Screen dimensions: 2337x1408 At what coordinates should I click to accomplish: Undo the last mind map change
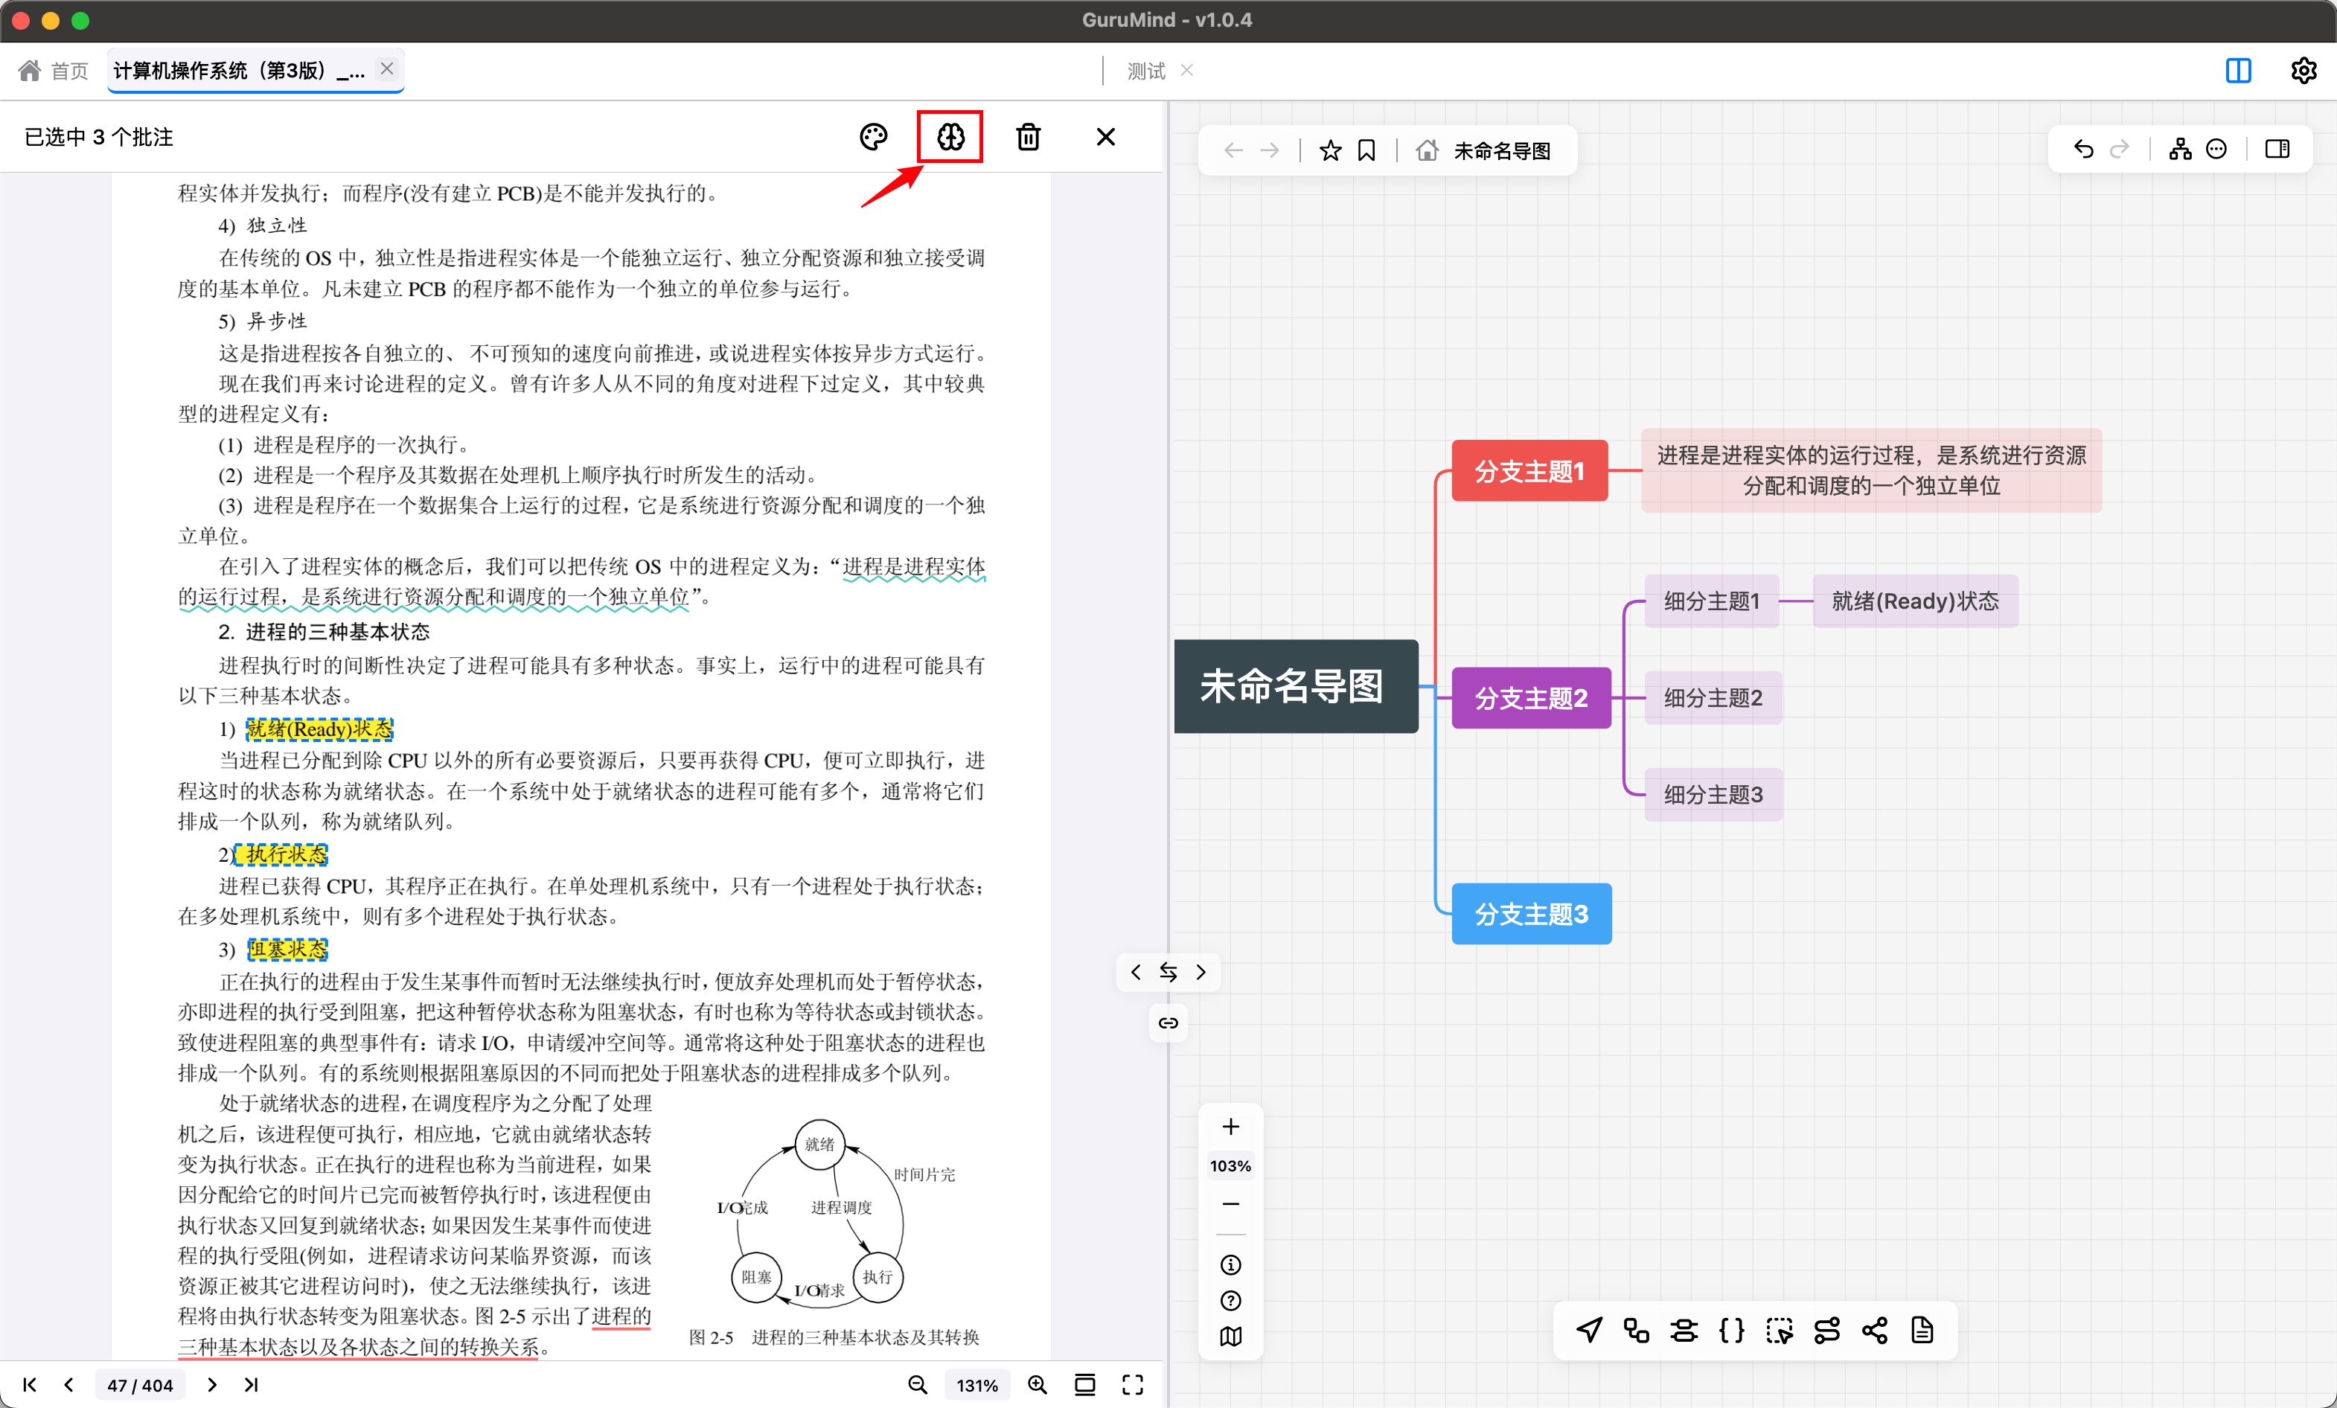point(2082,149)
